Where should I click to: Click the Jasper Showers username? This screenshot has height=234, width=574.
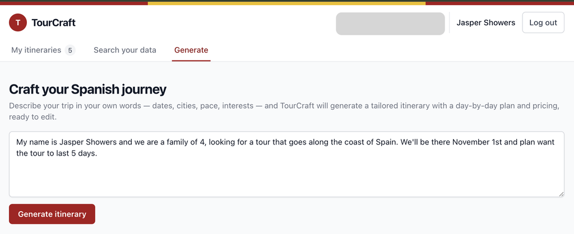(486, 22)
